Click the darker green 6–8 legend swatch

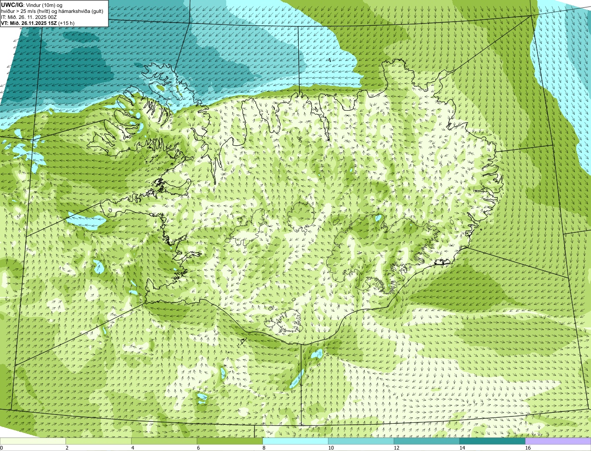click(x=230, y=441)
